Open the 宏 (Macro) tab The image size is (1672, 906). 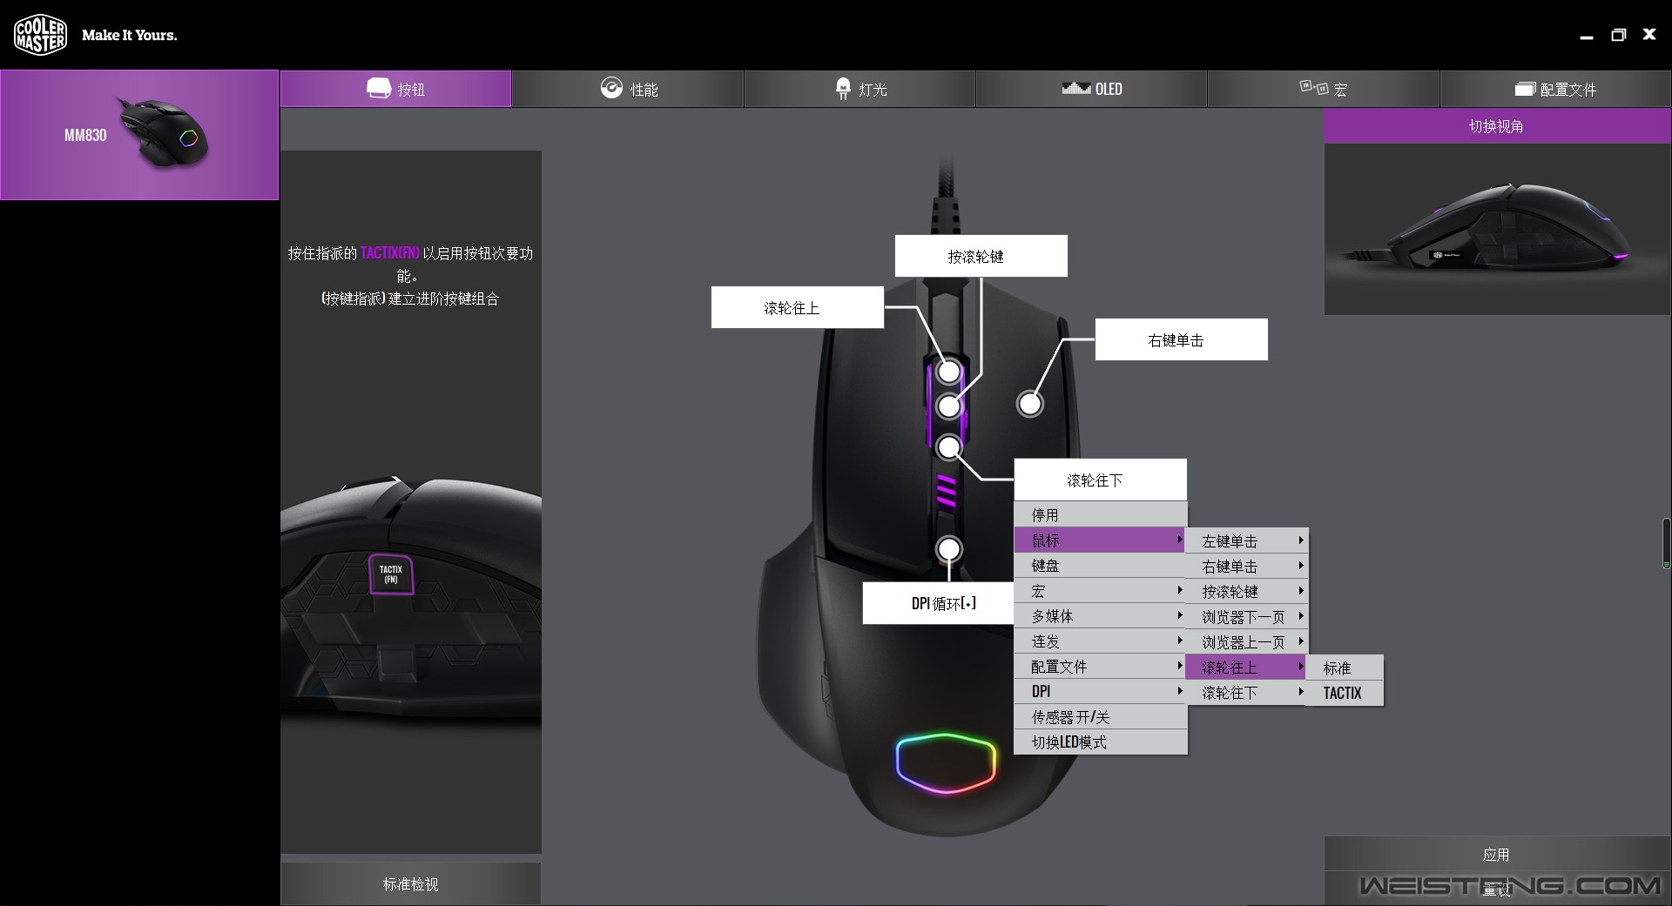coord(1323,89)
